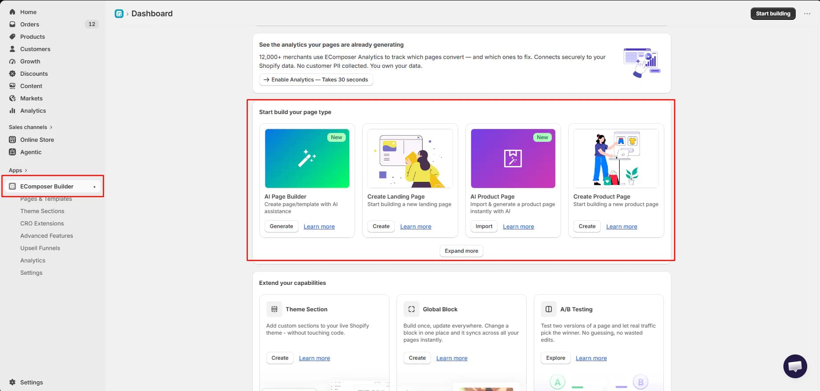Viewport: 820px width, 391px height.
Task: Click the Markets globe icon
Action: pos(12,98)
